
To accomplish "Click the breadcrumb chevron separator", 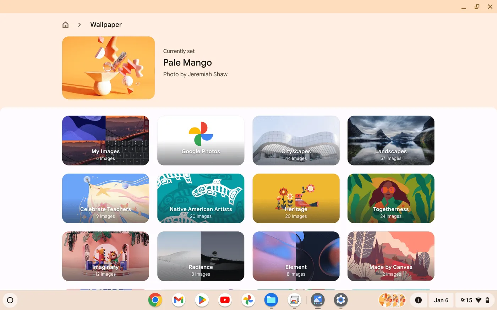I will tap(80, 24).
